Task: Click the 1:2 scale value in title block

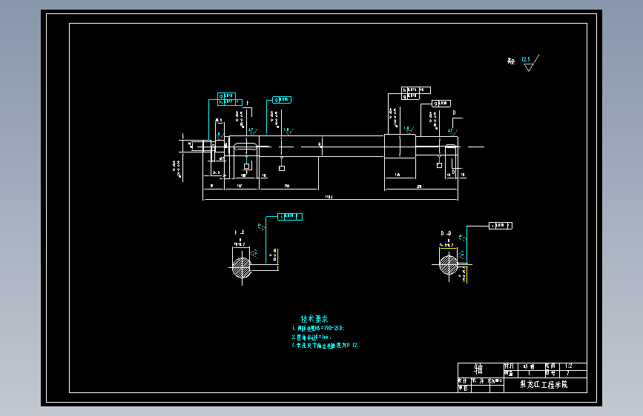Action: click(568, 366)
